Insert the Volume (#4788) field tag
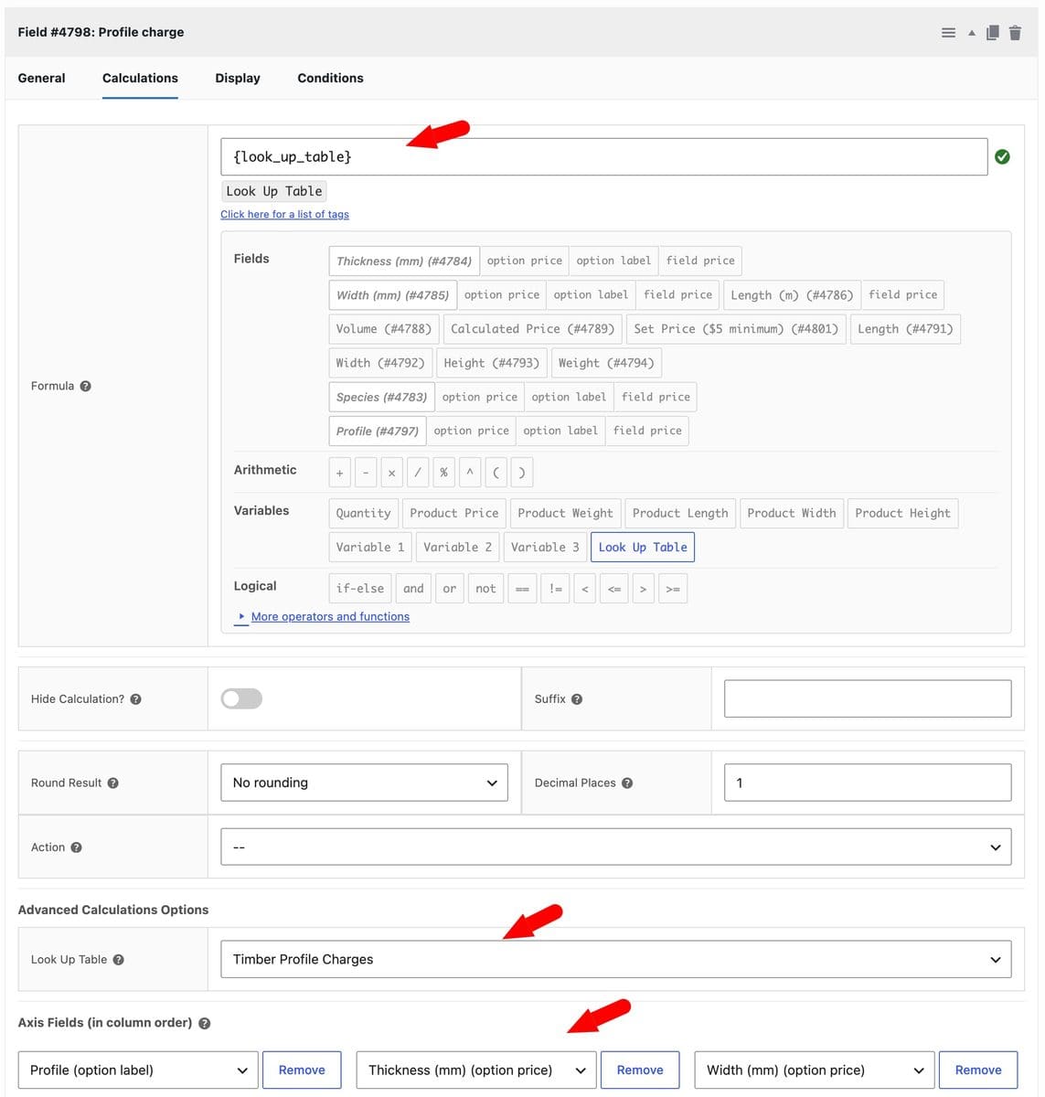The height and width of the screenshot is (1097, 1045). click(384, 329)
